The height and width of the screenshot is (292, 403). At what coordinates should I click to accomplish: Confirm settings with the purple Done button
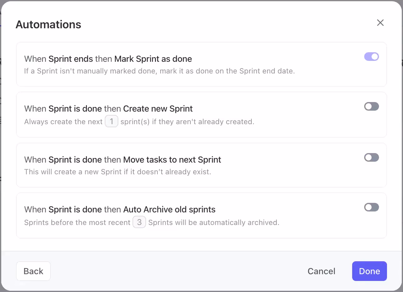(369, 271)
